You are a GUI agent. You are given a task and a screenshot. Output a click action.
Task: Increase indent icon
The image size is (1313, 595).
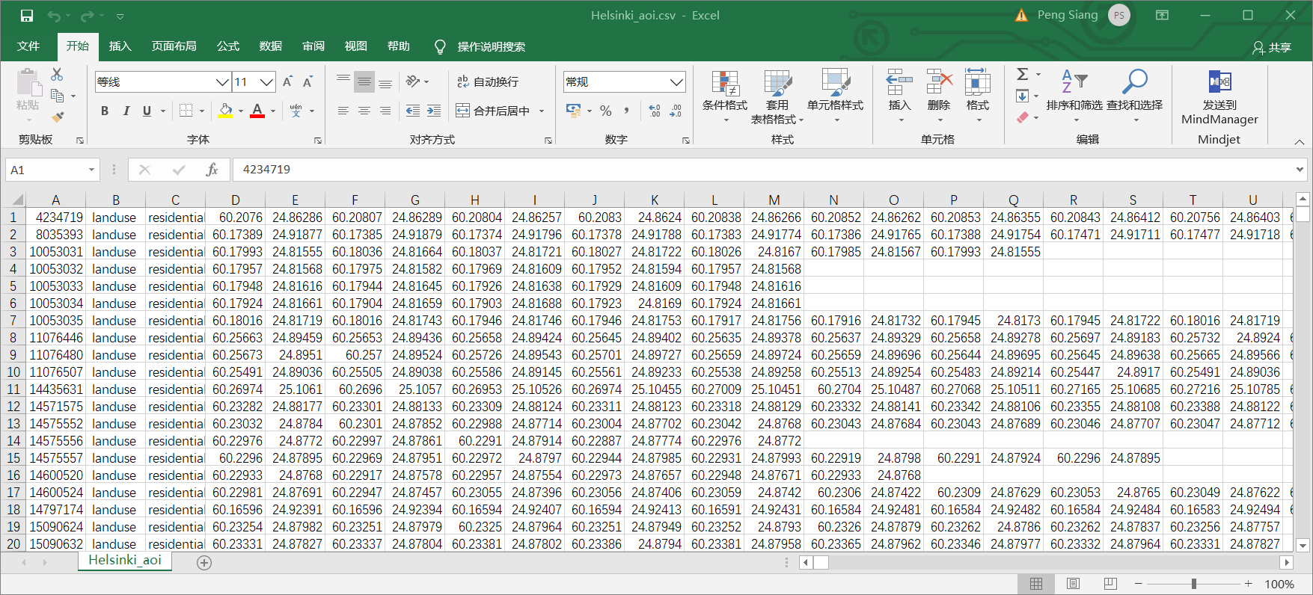tap(434, 111)
